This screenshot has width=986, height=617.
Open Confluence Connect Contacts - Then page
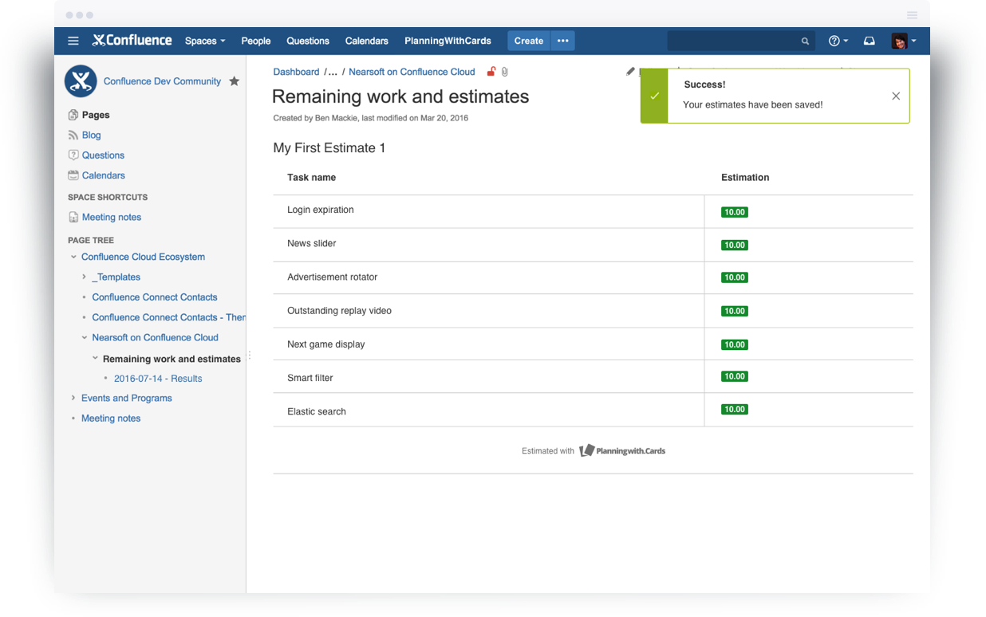[168, 317]
